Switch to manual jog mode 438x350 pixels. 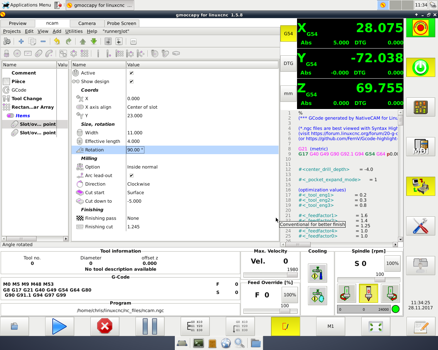click(421, 107)
